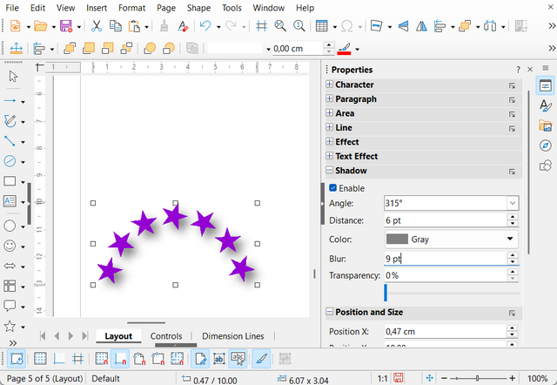Collapse the Position and Size section
This screenshot has height=385, width=557.
330,312
